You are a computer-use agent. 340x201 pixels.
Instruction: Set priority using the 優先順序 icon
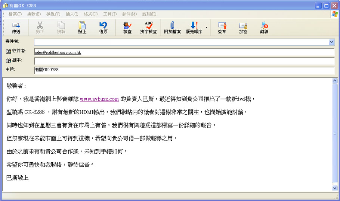click(194, 28)
